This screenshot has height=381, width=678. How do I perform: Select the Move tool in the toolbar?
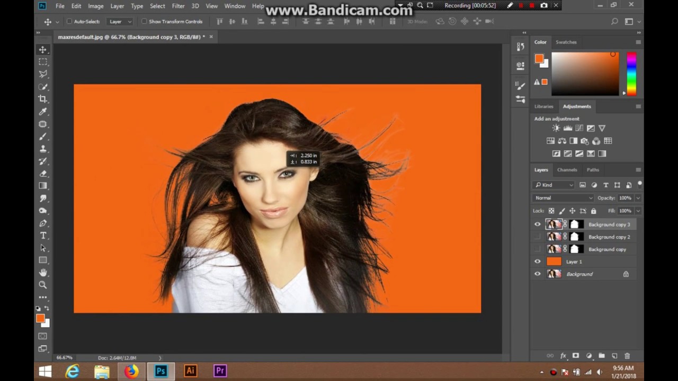[x=43, y=49]
